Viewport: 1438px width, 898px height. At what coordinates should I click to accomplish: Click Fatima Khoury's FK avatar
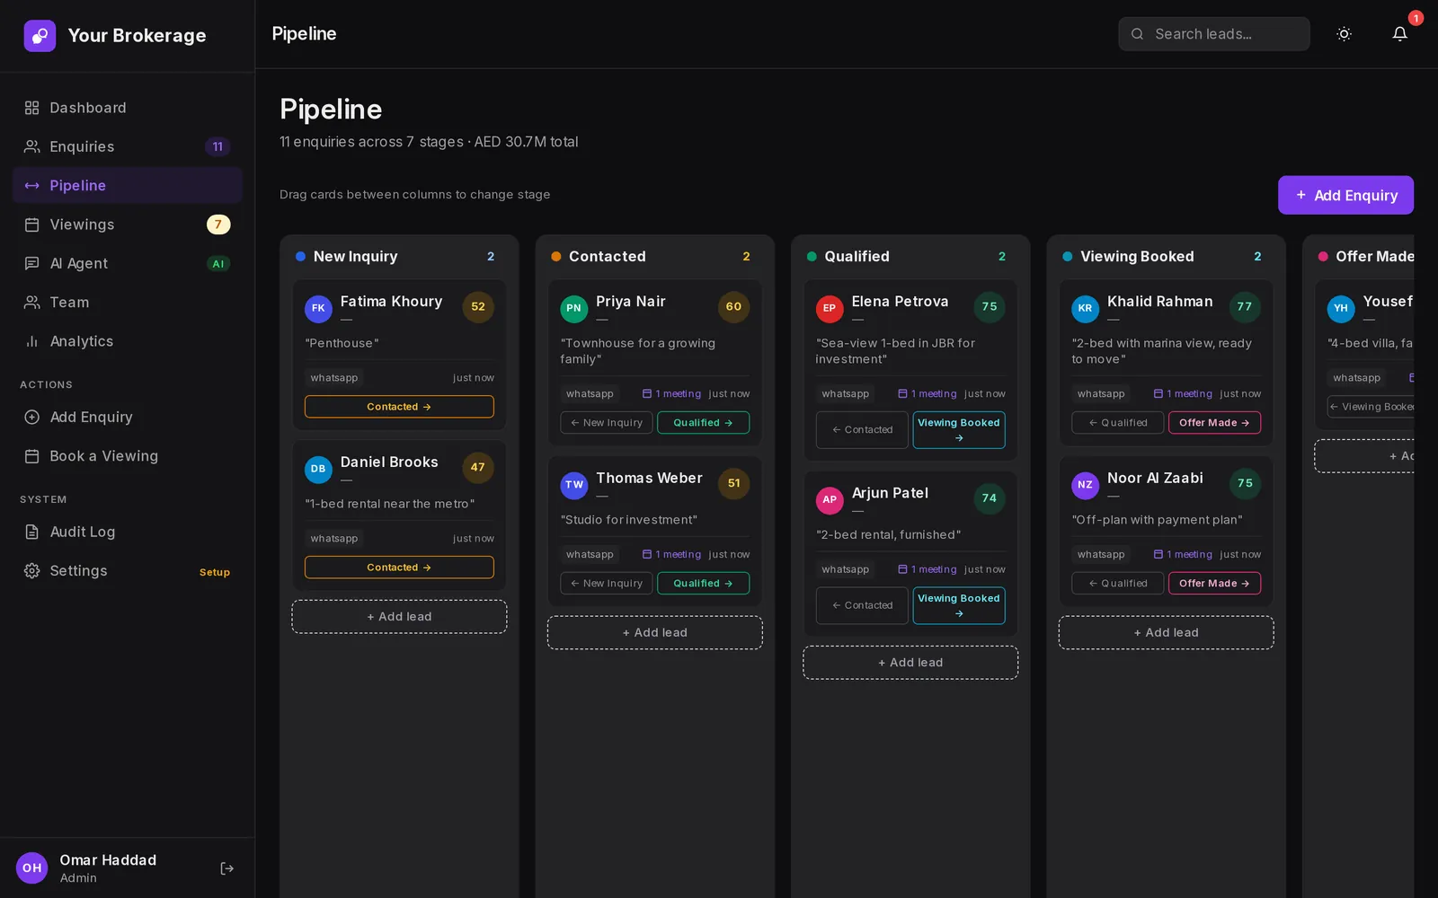point(318,308)
